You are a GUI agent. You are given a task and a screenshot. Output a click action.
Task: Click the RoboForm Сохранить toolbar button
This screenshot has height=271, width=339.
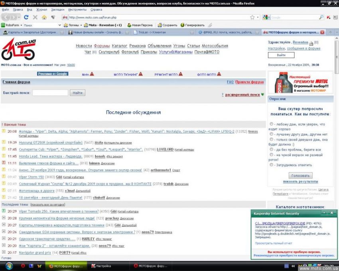tap(168, 25)
